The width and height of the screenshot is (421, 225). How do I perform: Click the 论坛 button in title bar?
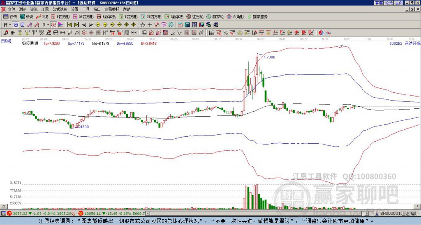389,3
